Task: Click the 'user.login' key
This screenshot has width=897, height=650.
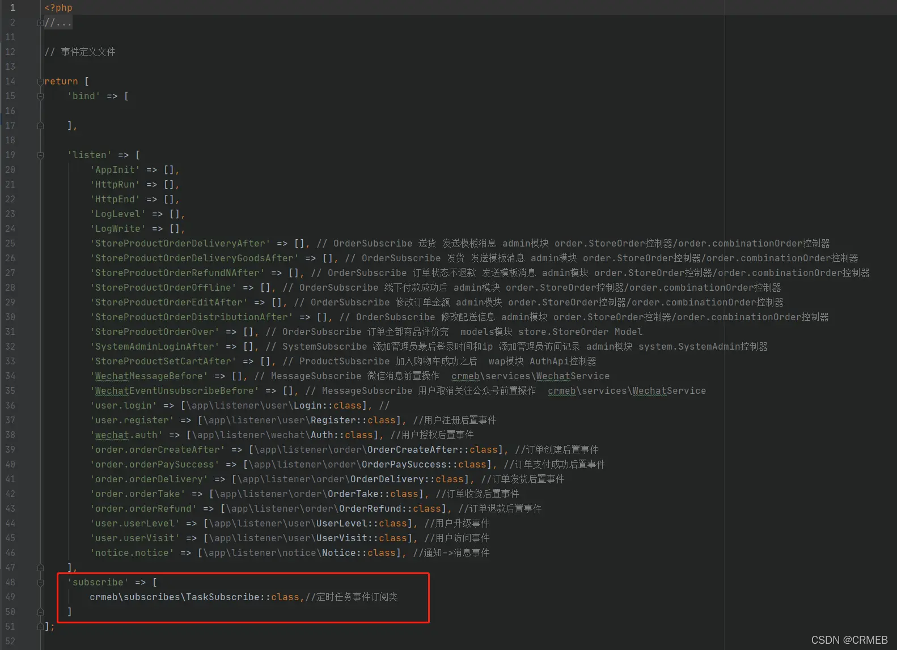Action: click(124, 406)
